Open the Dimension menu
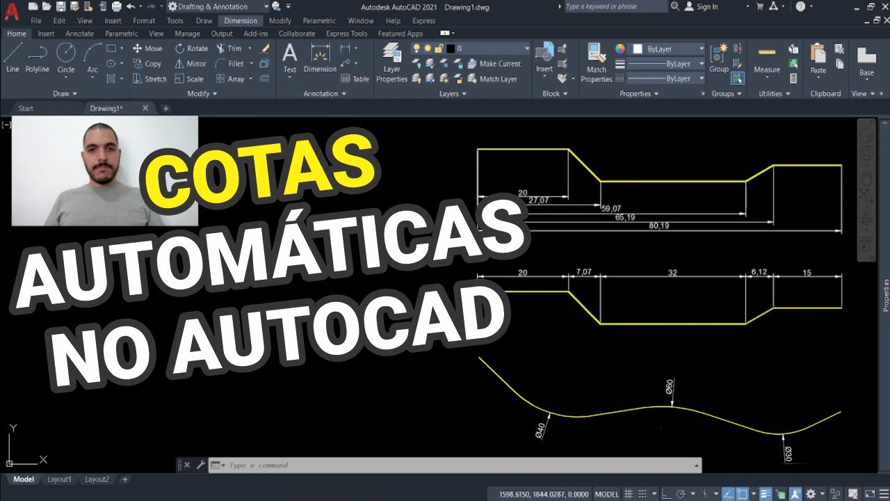The width and height of the screenshot is (890, 501). point(241,21)
